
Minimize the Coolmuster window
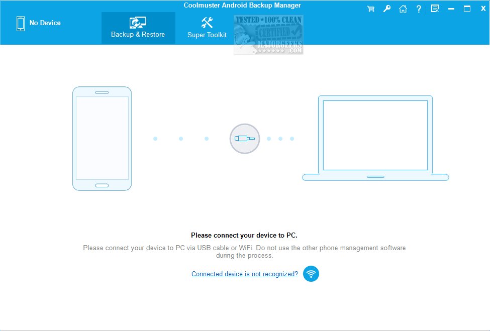(451, 9)
